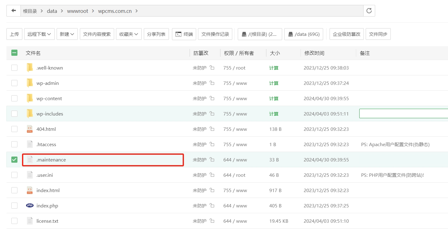Click the 上传 upload button

(14, 34)
